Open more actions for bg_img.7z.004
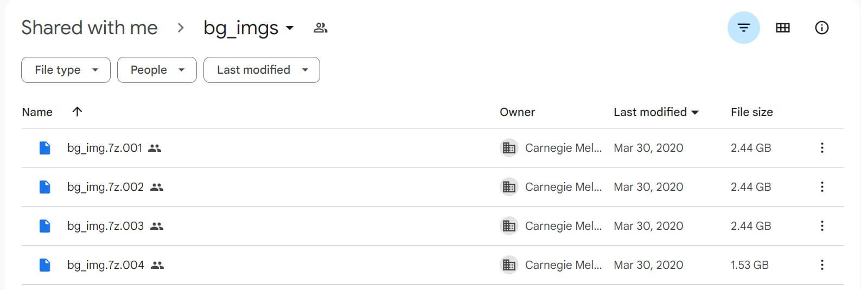 pos(822,265)
